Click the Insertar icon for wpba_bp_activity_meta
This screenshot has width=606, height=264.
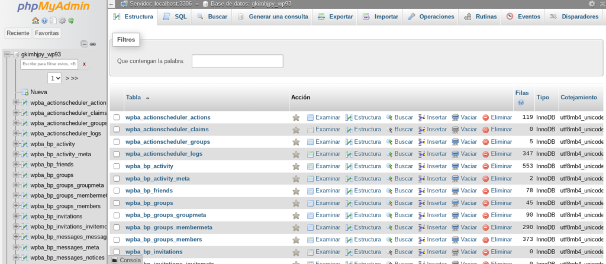coord(421,179)
